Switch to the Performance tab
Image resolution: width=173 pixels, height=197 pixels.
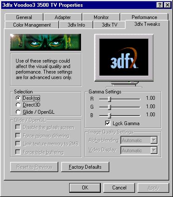[144, 17]
